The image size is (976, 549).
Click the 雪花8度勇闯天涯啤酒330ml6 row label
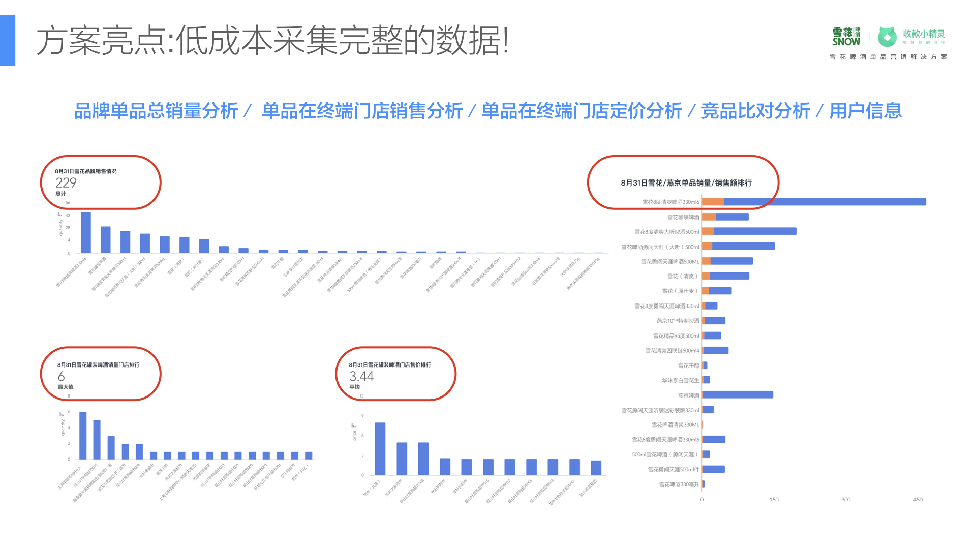pyautogui.click(x=665, y=440)
